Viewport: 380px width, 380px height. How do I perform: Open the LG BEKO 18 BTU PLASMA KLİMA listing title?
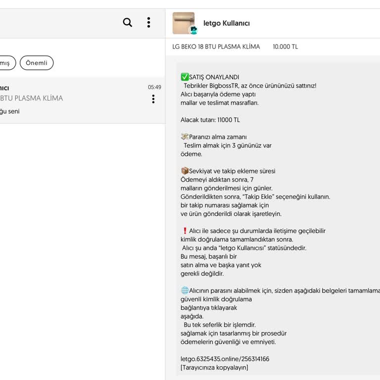216,47
